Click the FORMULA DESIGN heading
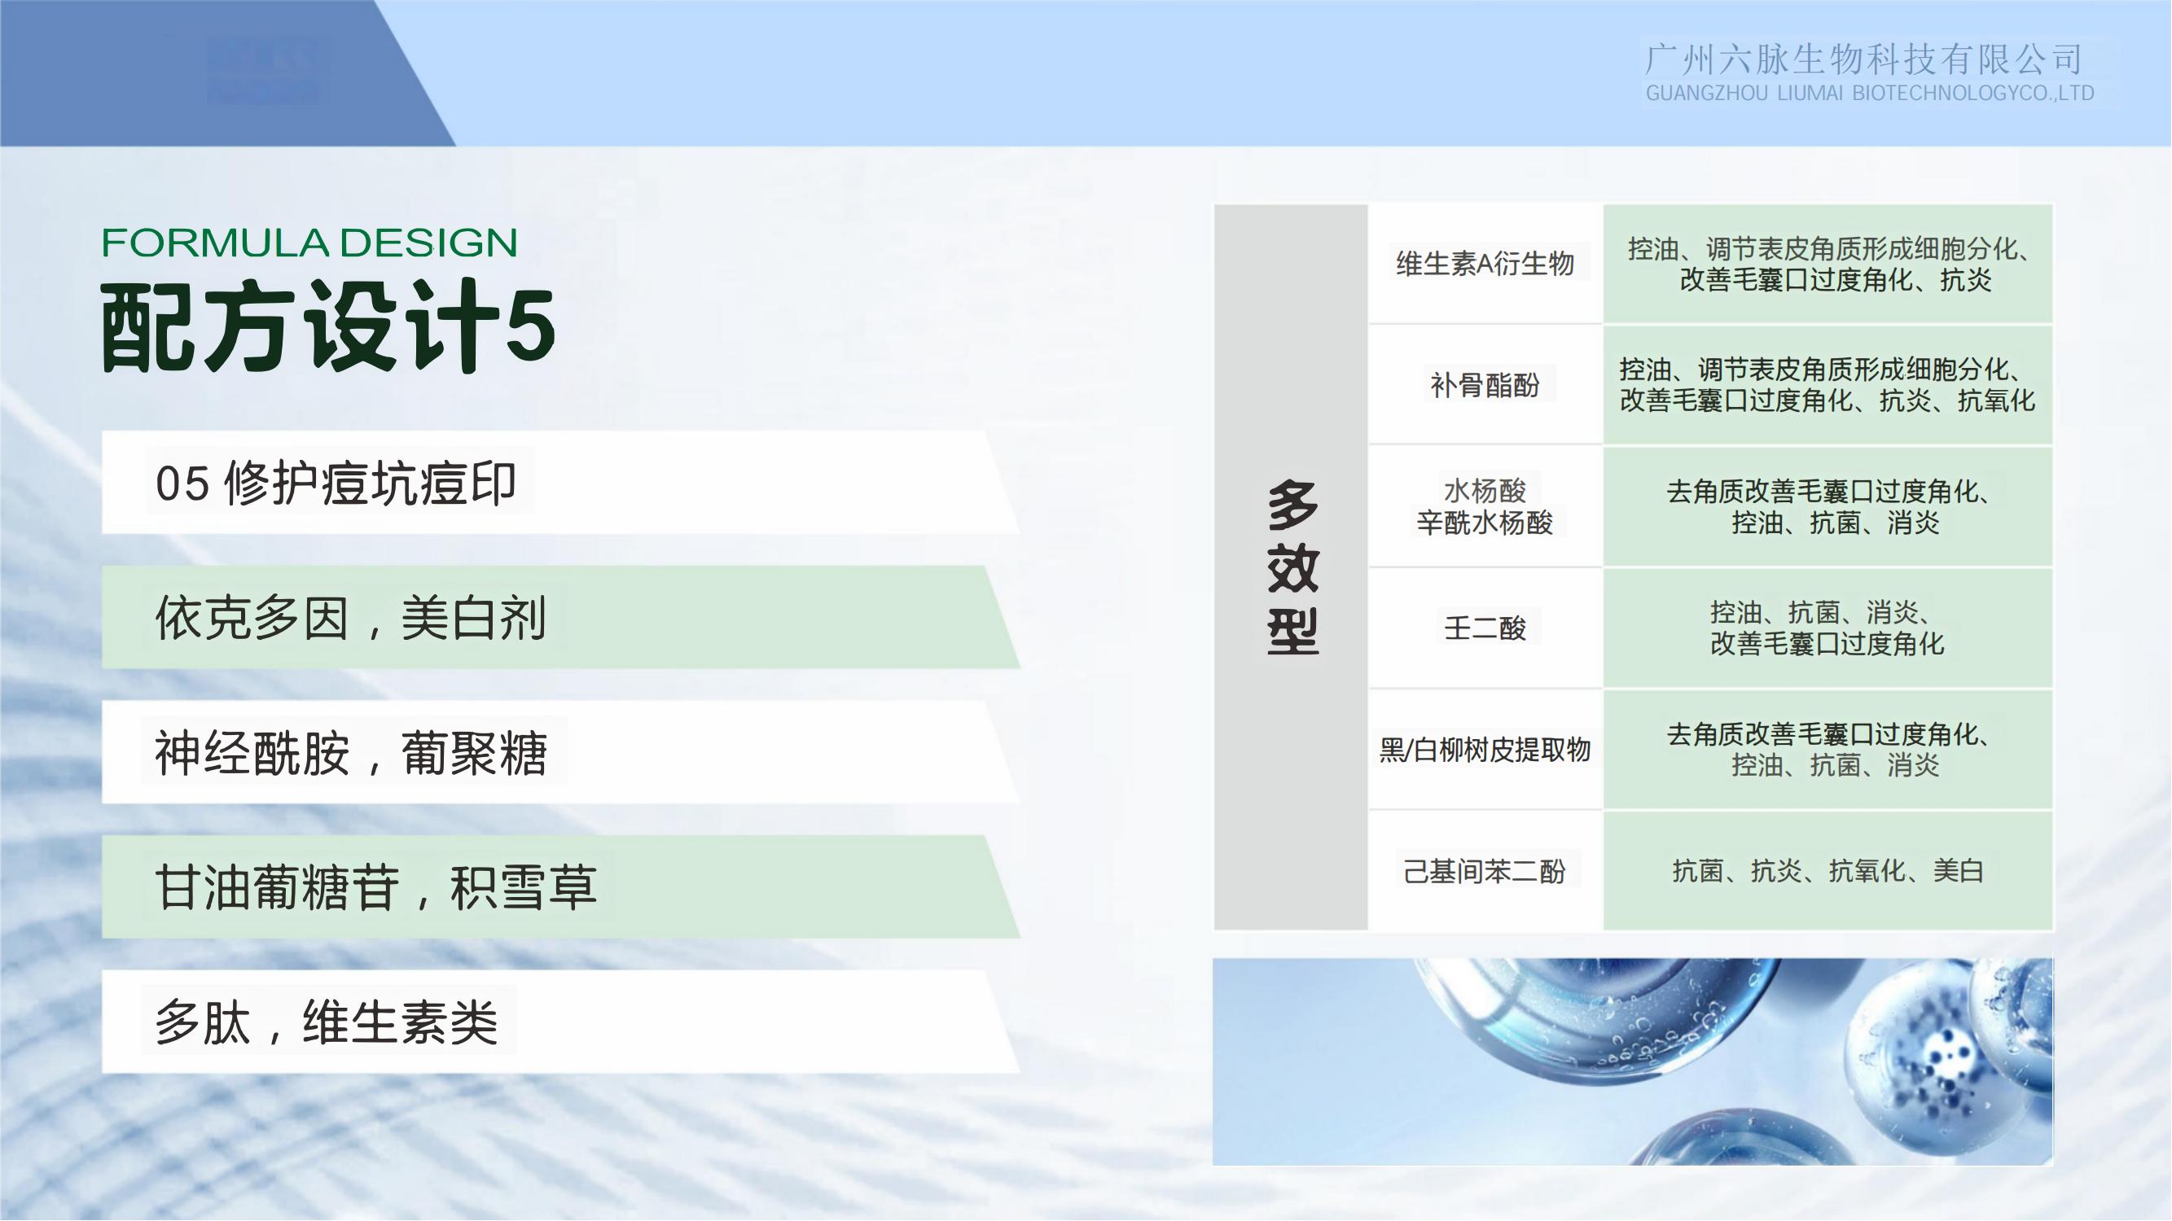The image size is (2172, 1221). tap(309, 243)
